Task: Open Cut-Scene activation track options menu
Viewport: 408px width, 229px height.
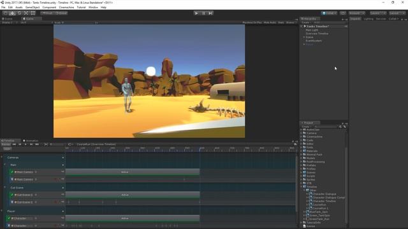Action: pyautogui.click(x=62, y=195)
